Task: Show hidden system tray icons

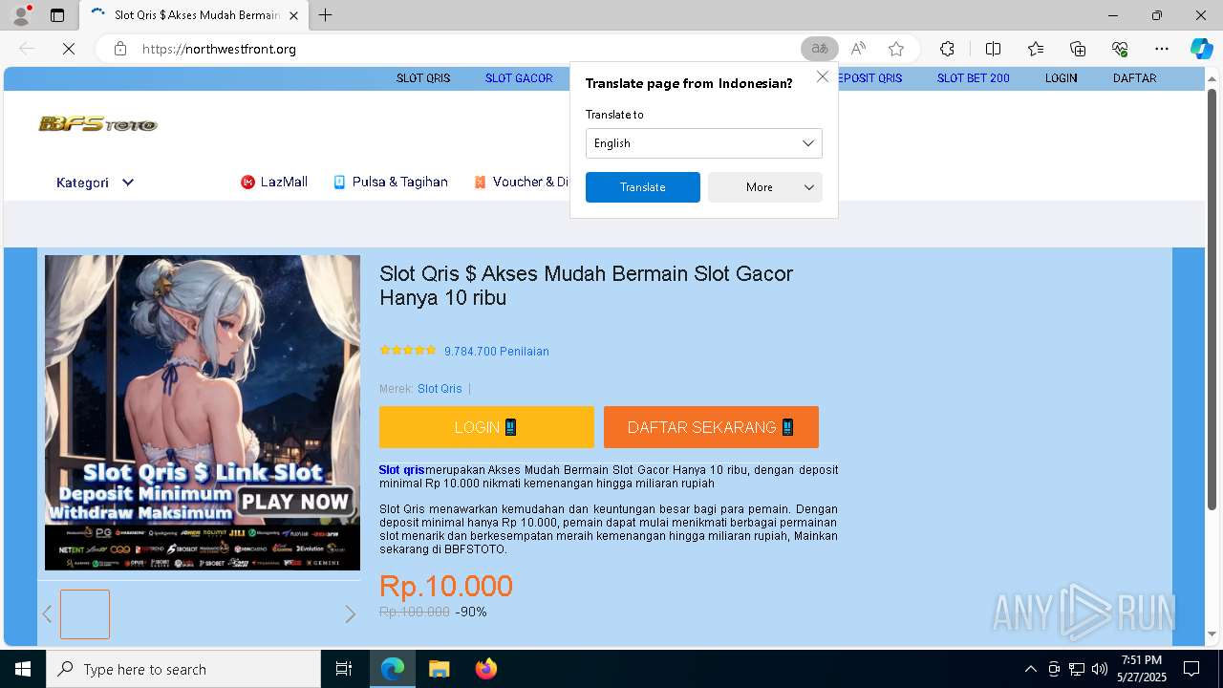Action: click(1030, 669)
